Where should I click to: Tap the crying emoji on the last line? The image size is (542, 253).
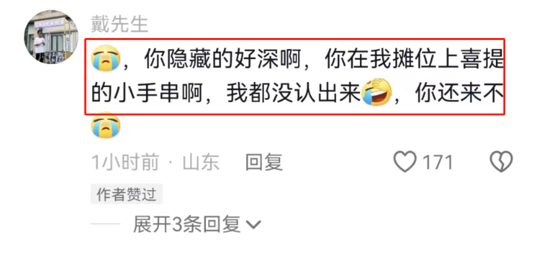pos(106,125)
